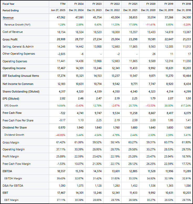The width and height of the screenshot is (193, 204).
Task: Select FY 2024 SG&A value 14,442
Action: 79,47
